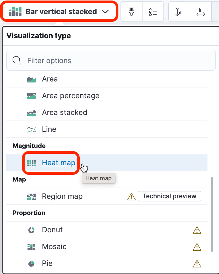Click the warning icon next to Region map
219x274 pixels.
132,197
